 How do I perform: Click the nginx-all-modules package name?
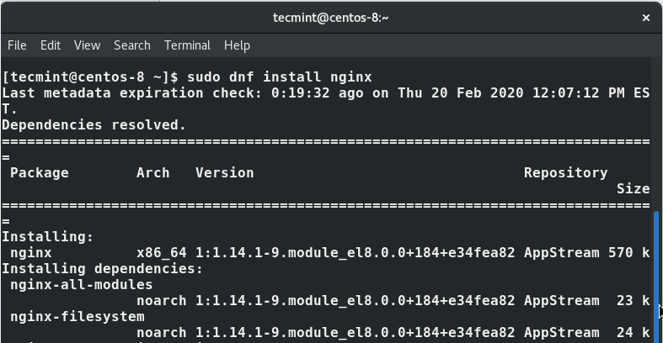click(x=81, y=285)
